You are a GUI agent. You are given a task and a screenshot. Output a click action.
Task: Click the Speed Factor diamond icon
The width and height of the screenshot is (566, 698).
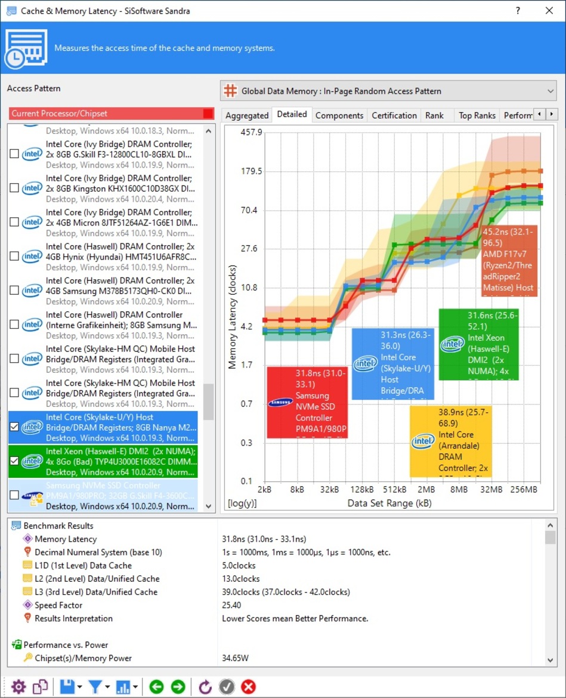[27, 605]
